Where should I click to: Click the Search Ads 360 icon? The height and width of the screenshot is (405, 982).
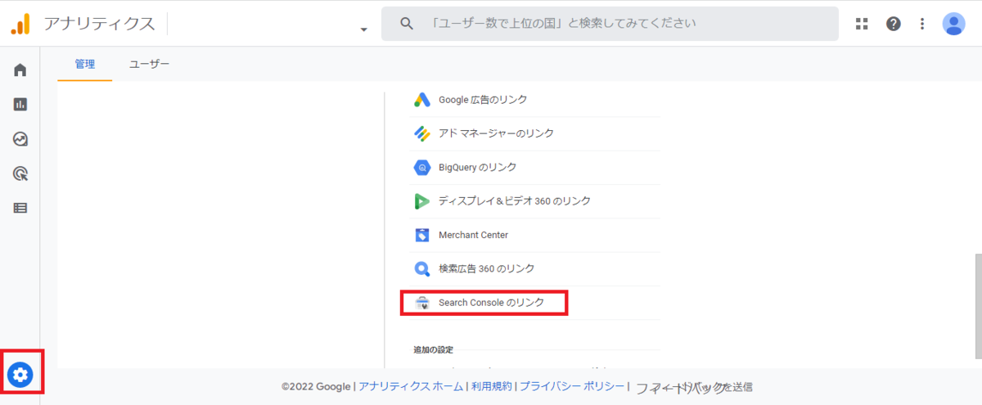coord(422,268)
